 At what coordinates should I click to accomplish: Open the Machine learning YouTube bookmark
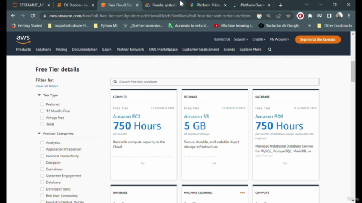[234, 25]
